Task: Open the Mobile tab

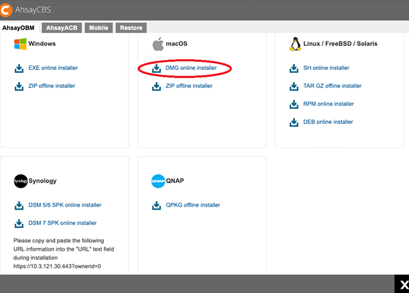Action: [98, 28]
